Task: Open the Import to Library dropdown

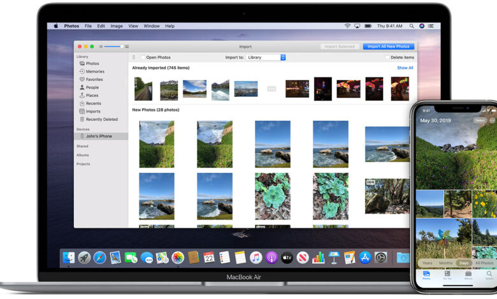Action: [x=266, y=57]
